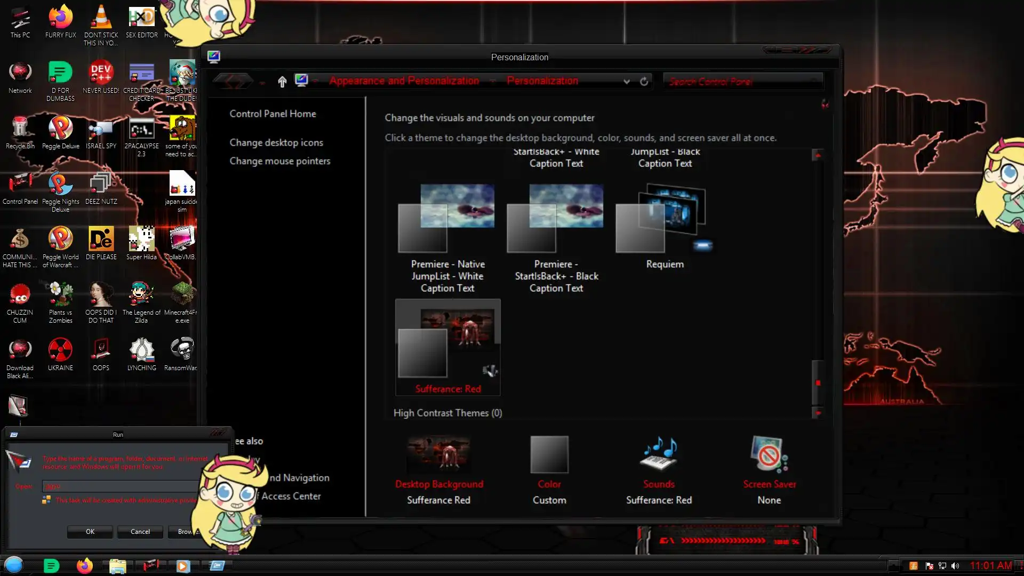The image size is (1024, 576).
Task: Open the Color Custom swatch
Action: (x=549, y=454)
